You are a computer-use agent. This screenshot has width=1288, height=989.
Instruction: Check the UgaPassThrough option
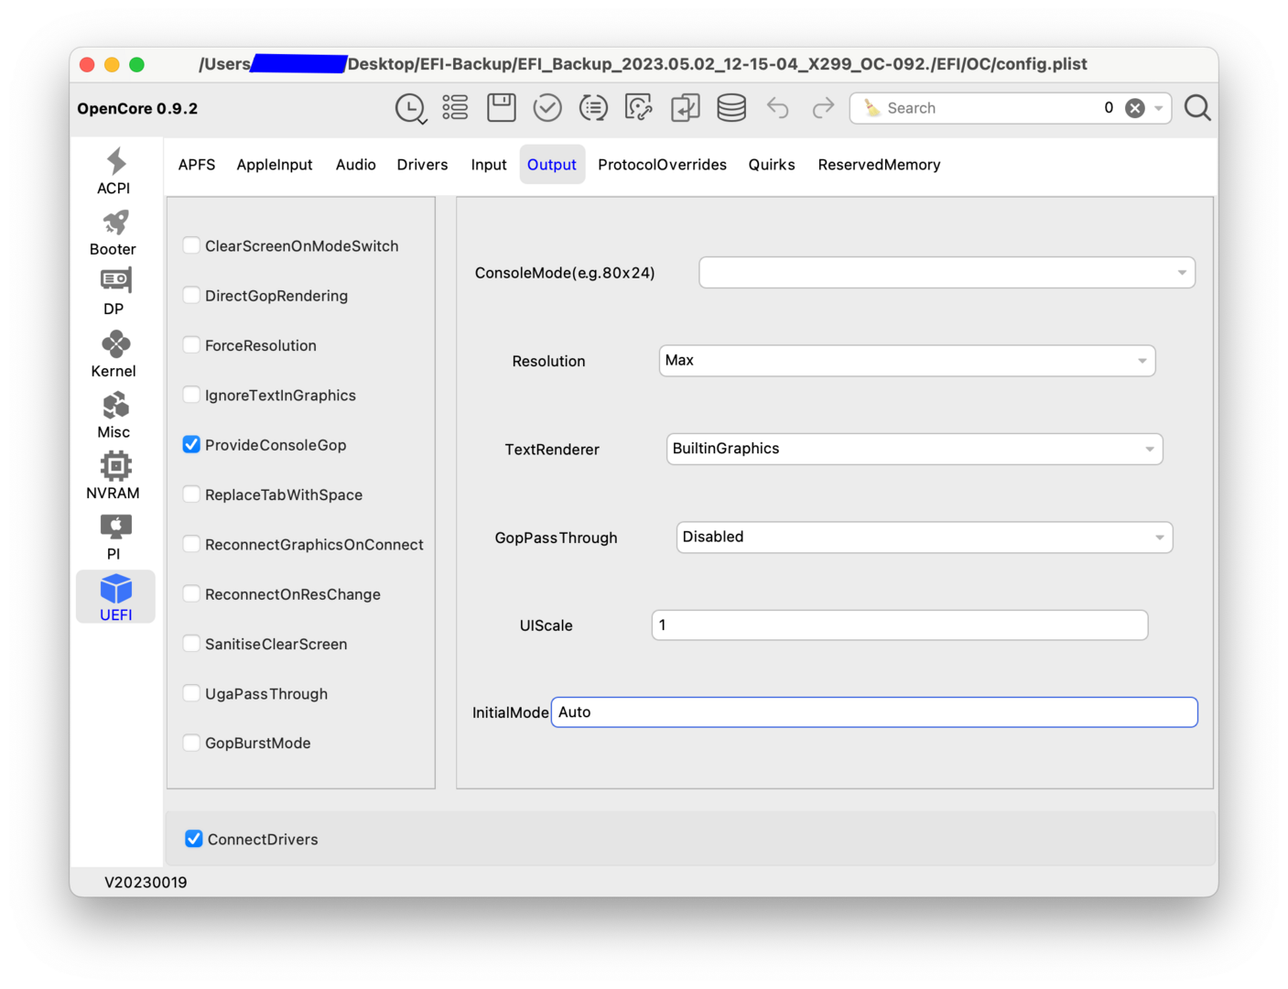coord(191,693)
